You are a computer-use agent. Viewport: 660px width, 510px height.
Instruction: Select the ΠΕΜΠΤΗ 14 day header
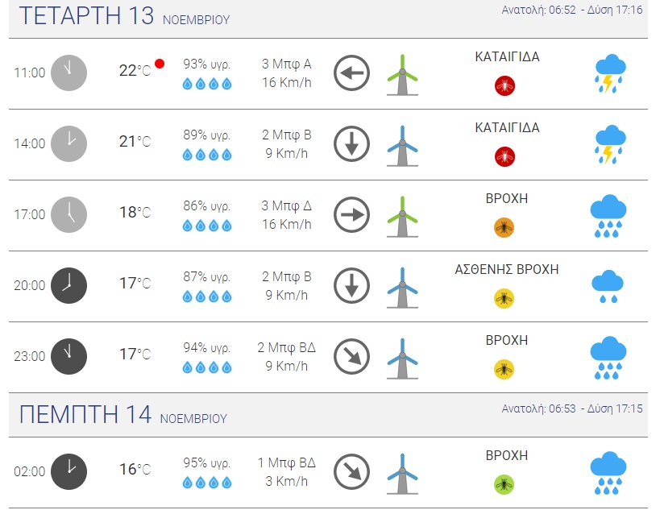85,416
